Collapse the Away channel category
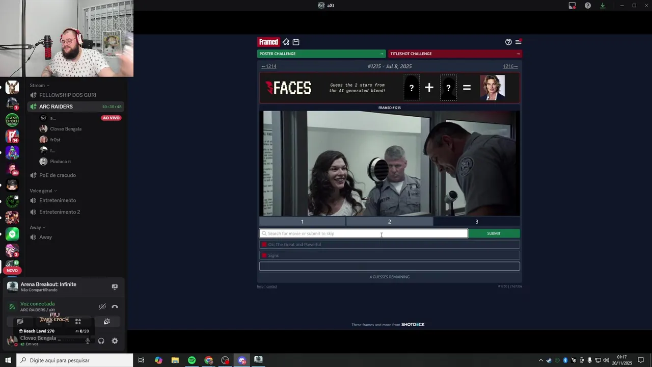 (38, 227)
